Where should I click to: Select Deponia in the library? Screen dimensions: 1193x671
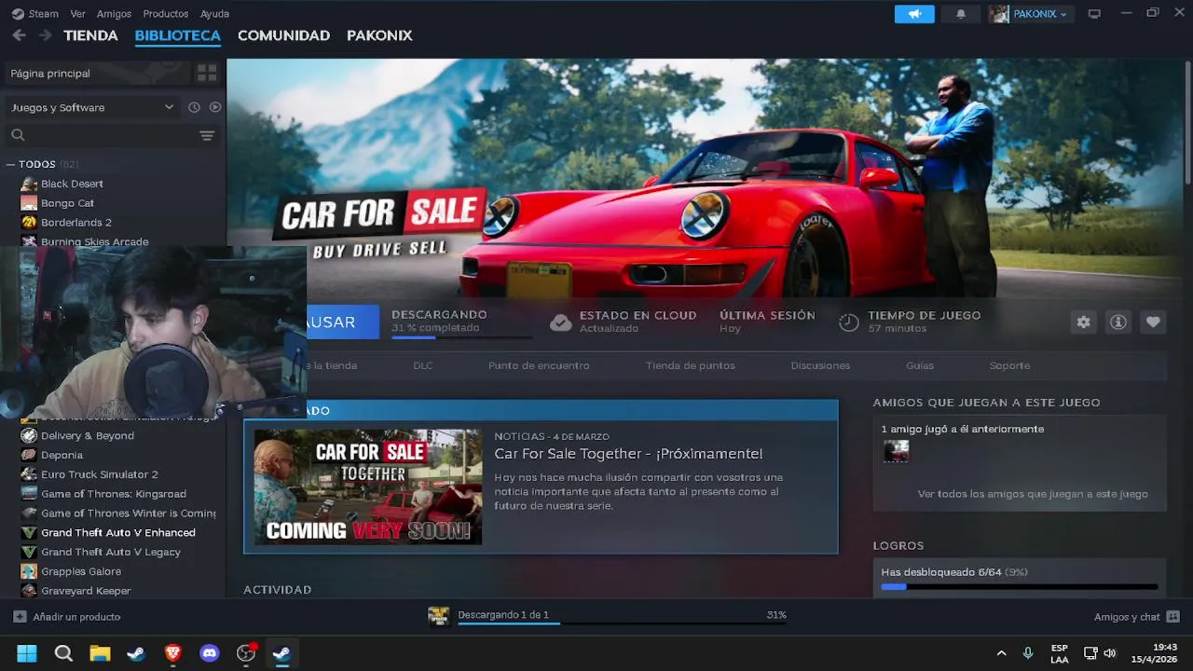coord(62,455)
